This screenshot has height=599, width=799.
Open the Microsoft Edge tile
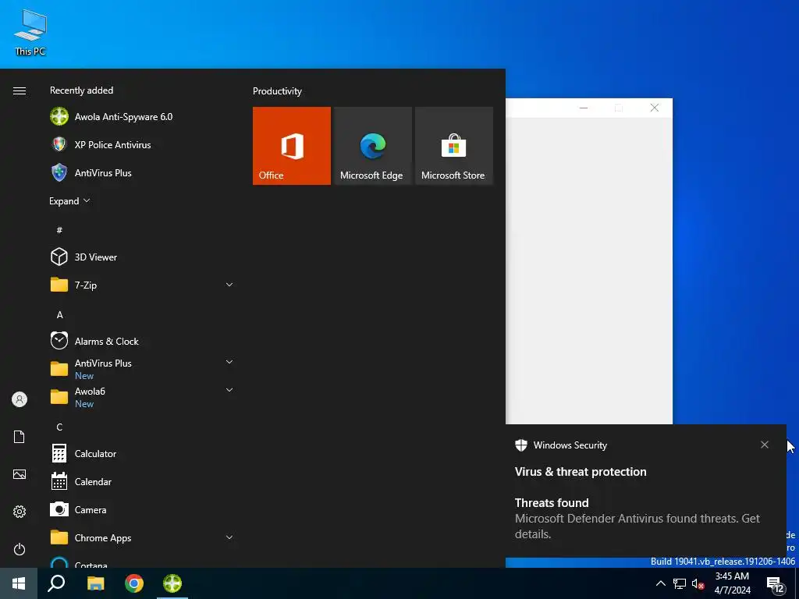372,146
